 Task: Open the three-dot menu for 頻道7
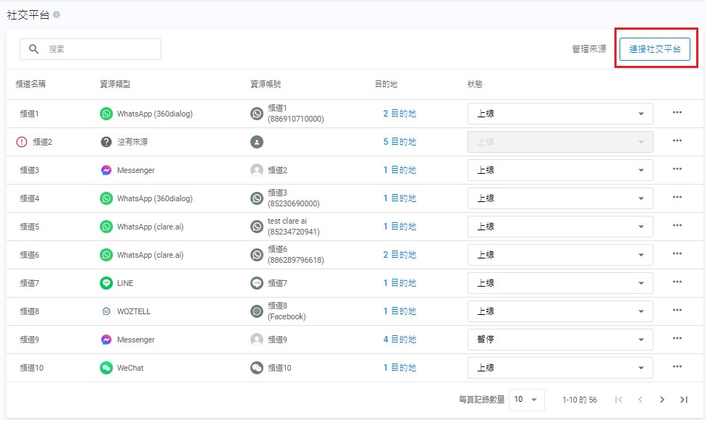coord(677,282)
